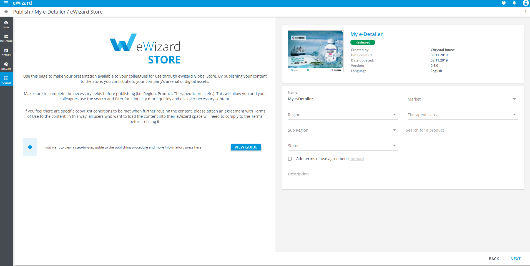
Task: Enable the terms of use agreement checkbox
Action: pyautogui.click(x=290, y=159)
